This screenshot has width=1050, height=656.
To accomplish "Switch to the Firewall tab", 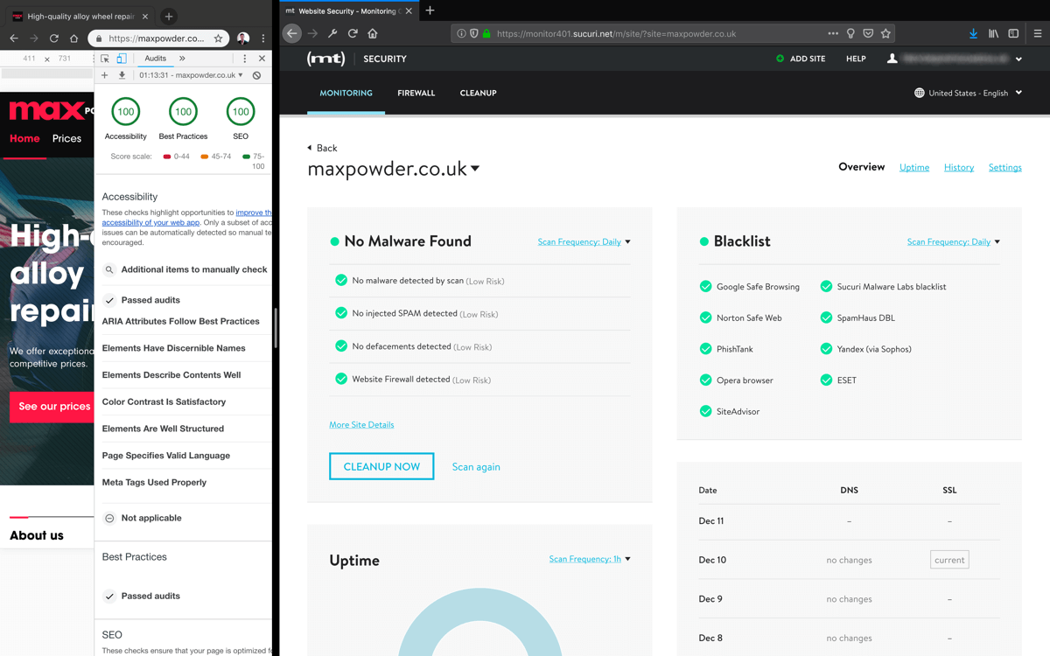I will tap(416, 93).
